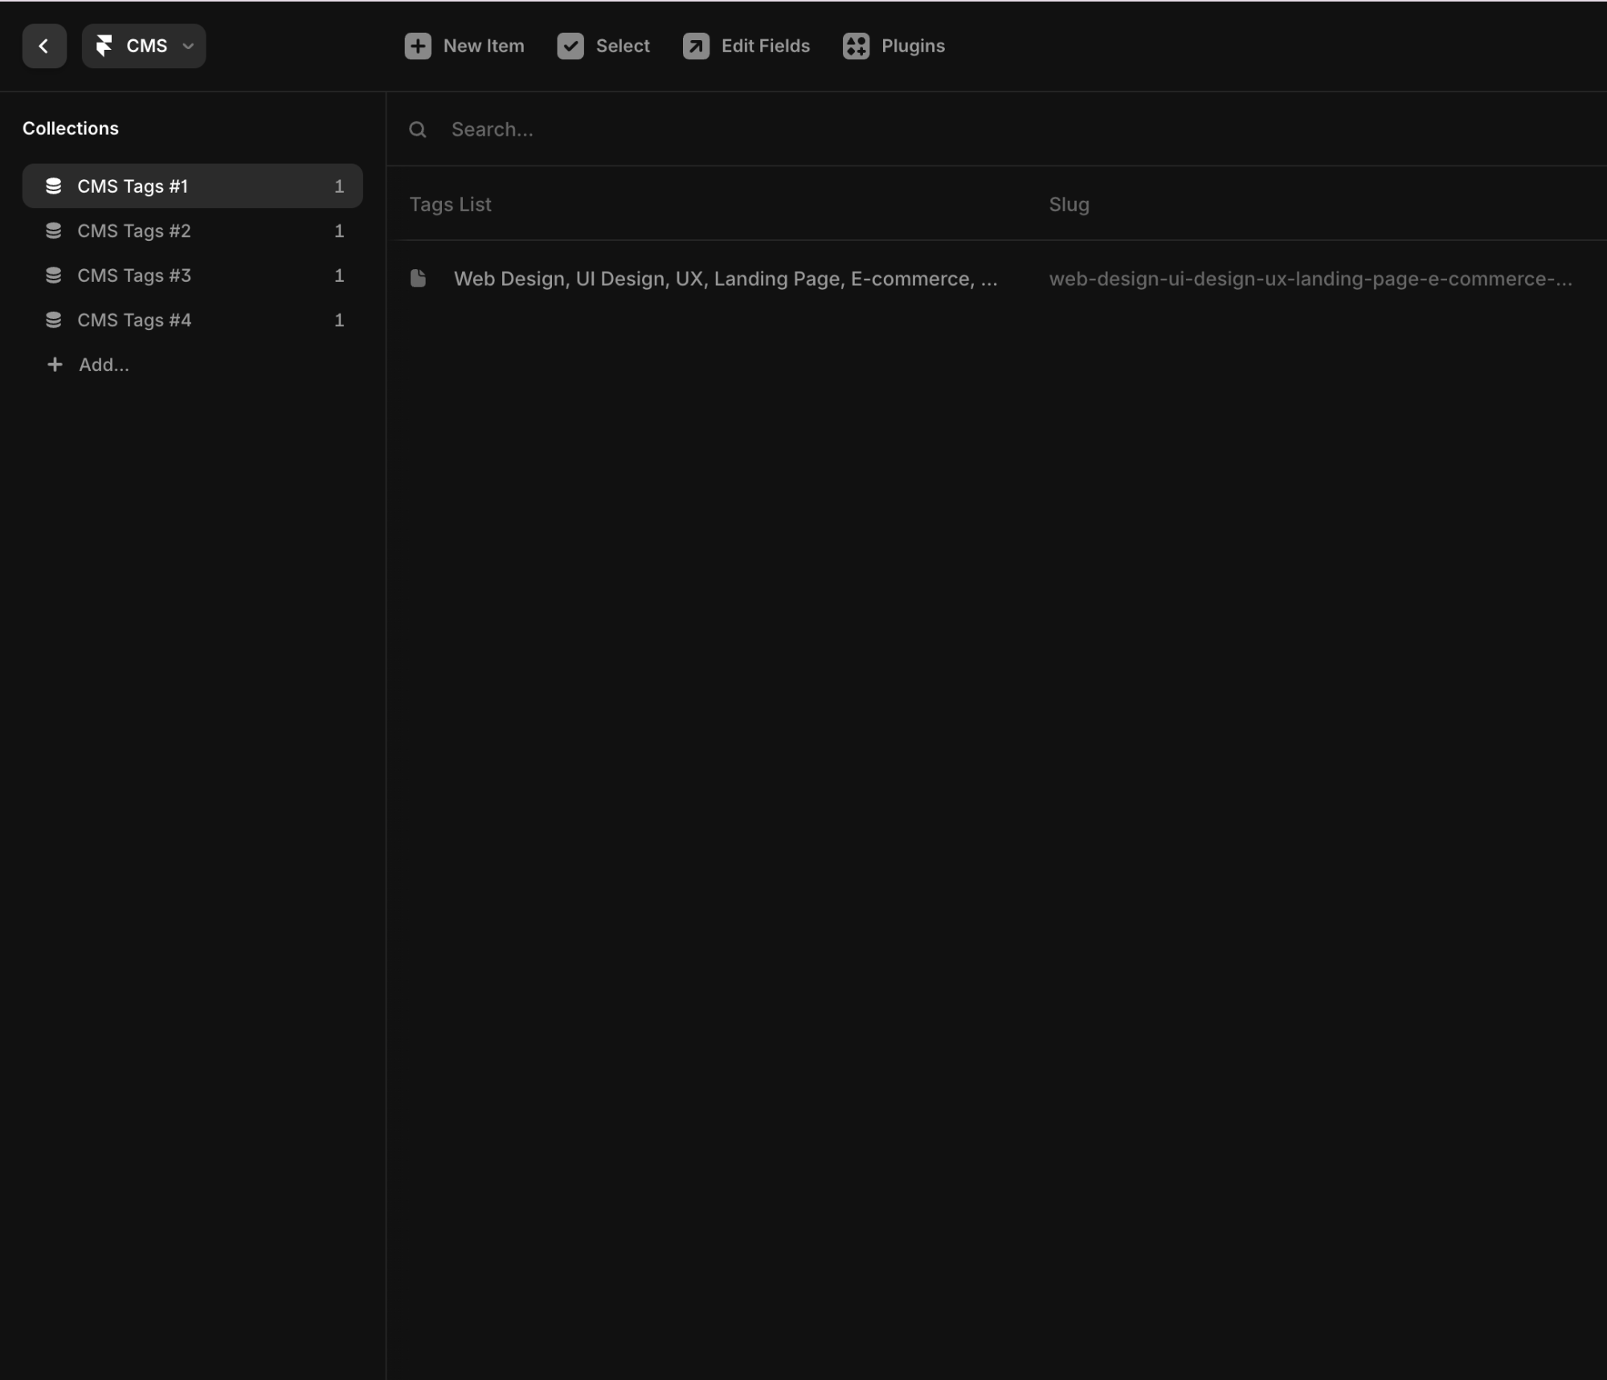1607x1380 pixels.
Task: Click the Collections panel heading
Action: [x=71, y=129]
